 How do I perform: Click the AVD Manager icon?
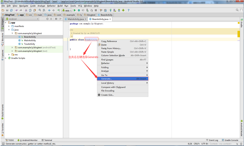[x=115, y=10]
